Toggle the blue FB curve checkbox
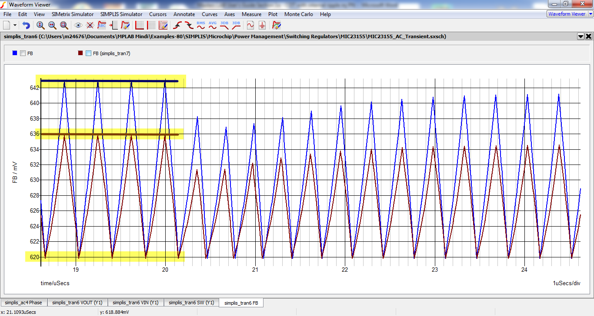 pos(23,53)
